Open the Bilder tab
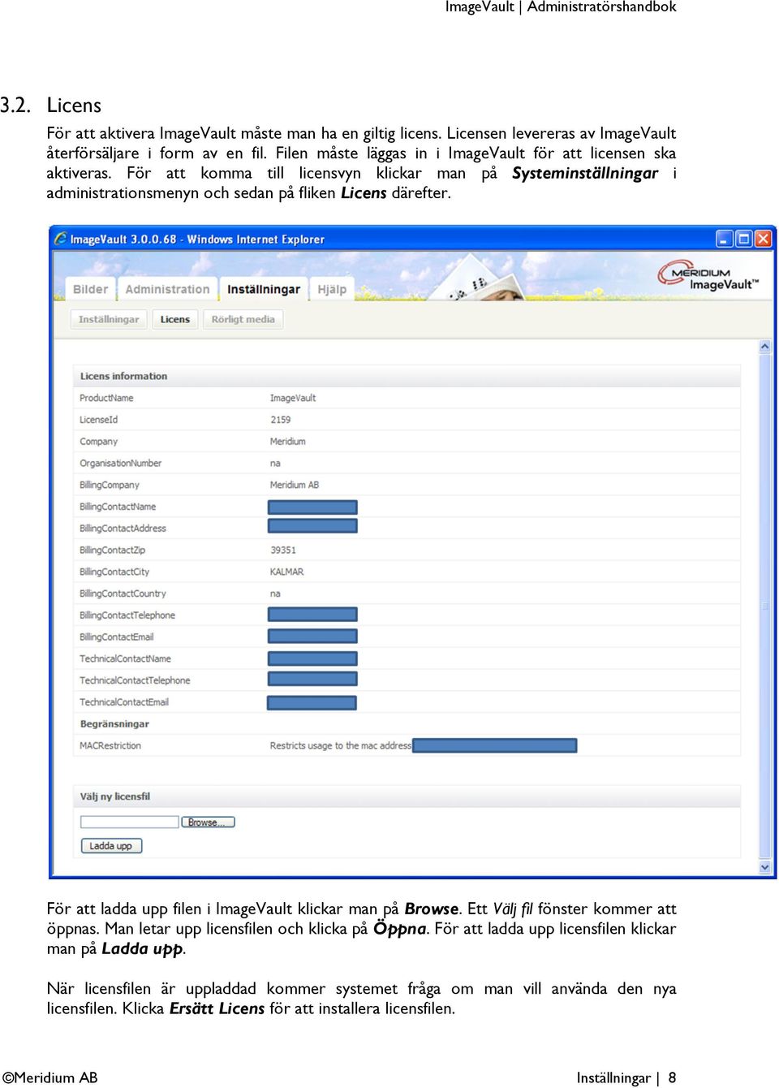Screen dimensions: 779x1088 pos(90,289)
